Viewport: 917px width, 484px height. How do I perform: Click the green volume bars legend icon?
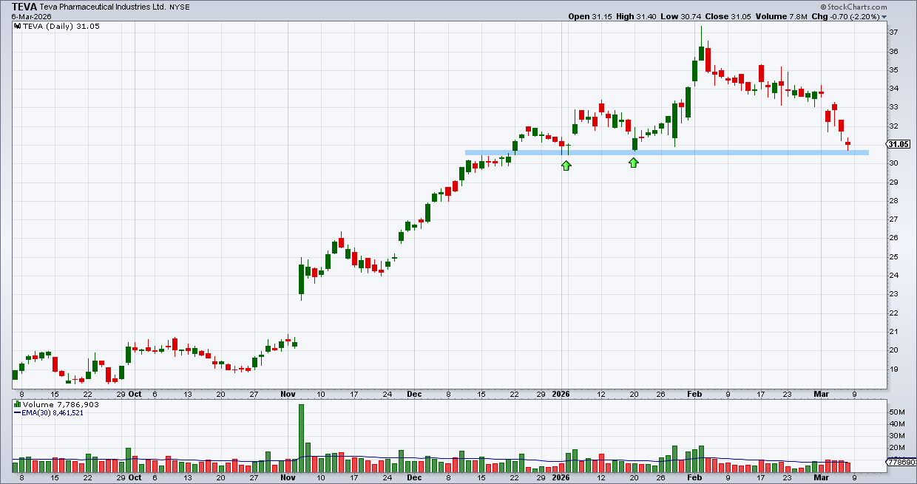coord(18,405)
